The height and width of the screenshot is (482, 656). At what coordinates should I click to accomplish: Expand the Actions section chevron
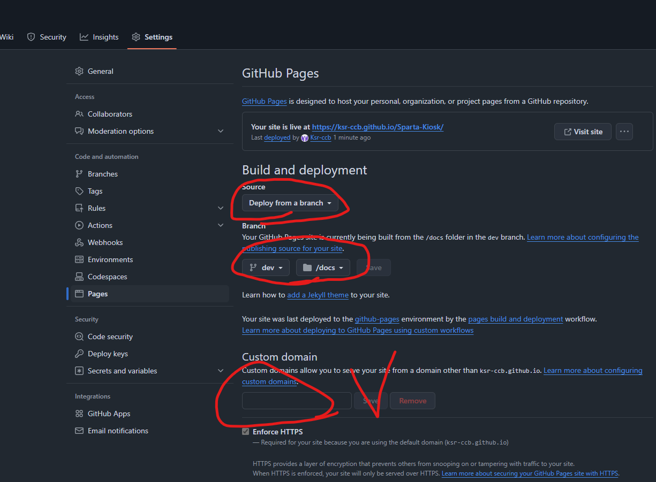(x=221, y=225)
